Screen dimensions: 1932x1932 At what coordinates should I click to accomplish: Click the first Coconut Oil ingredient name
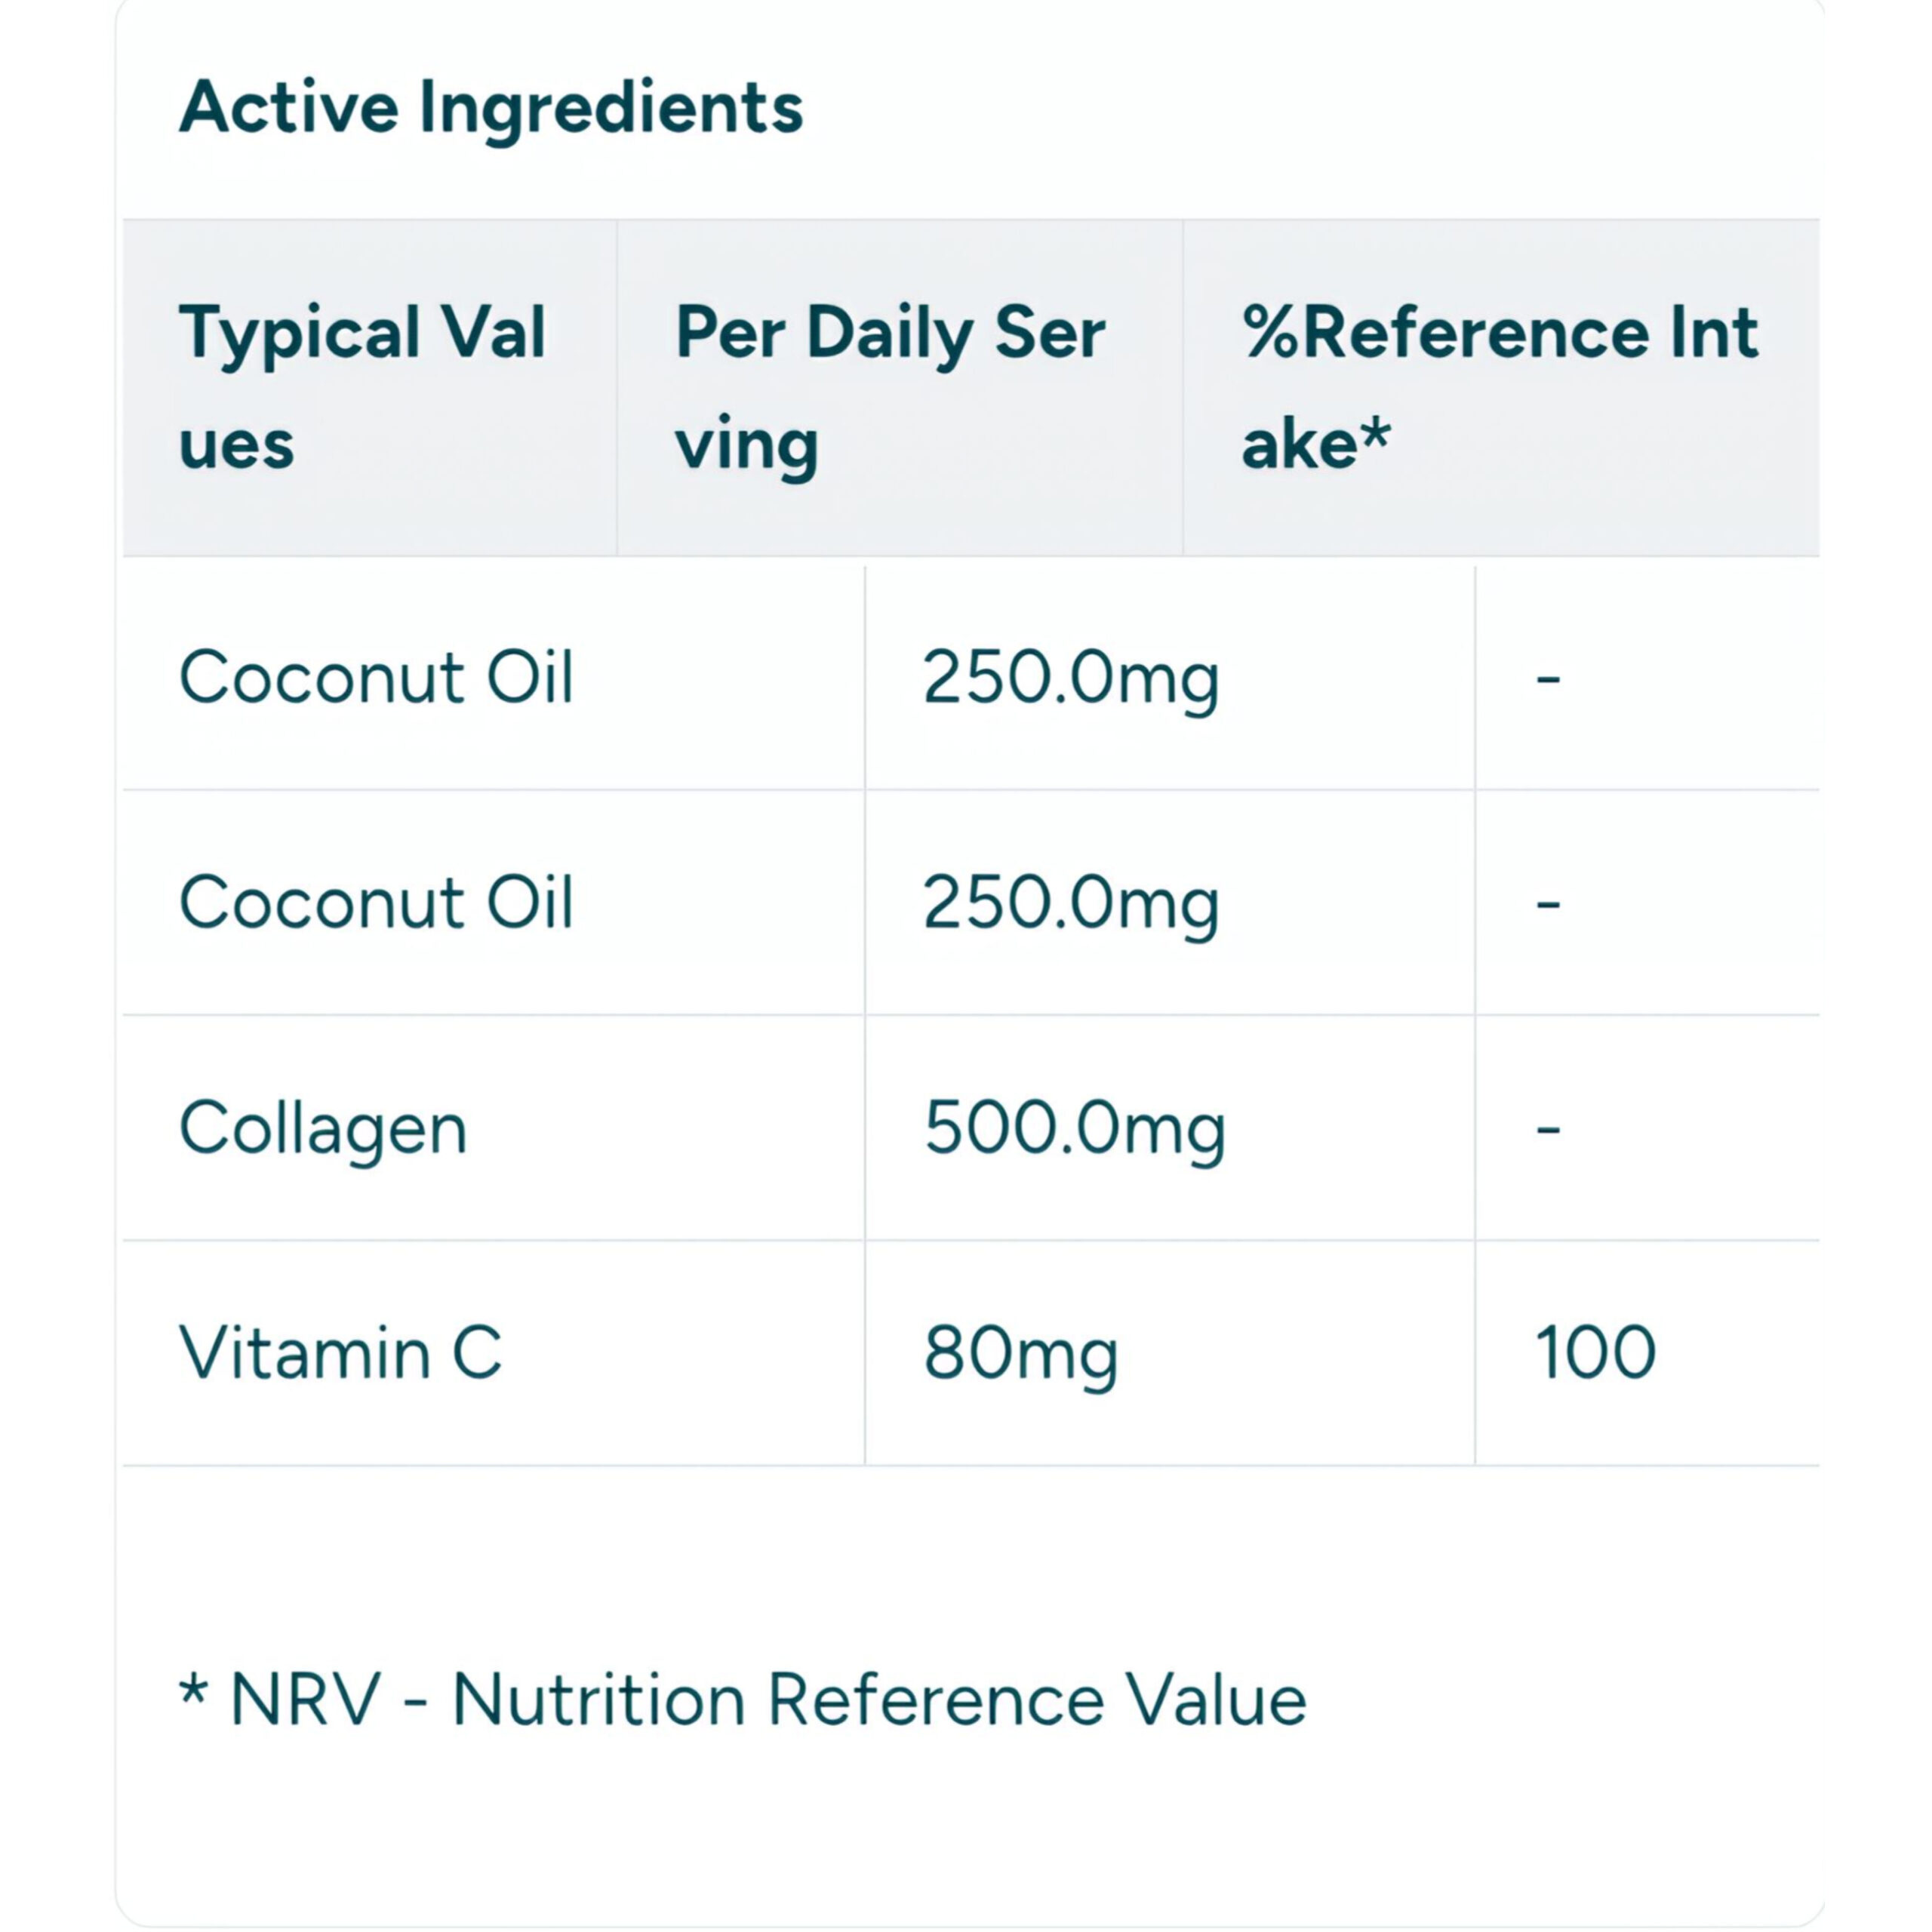376,678
